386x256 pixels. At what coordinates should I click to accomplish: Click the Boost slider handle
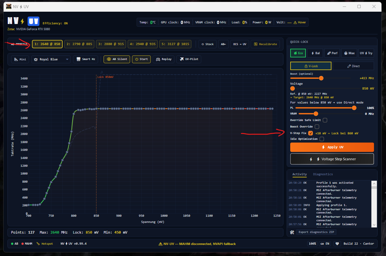click(x=321, y=78)
